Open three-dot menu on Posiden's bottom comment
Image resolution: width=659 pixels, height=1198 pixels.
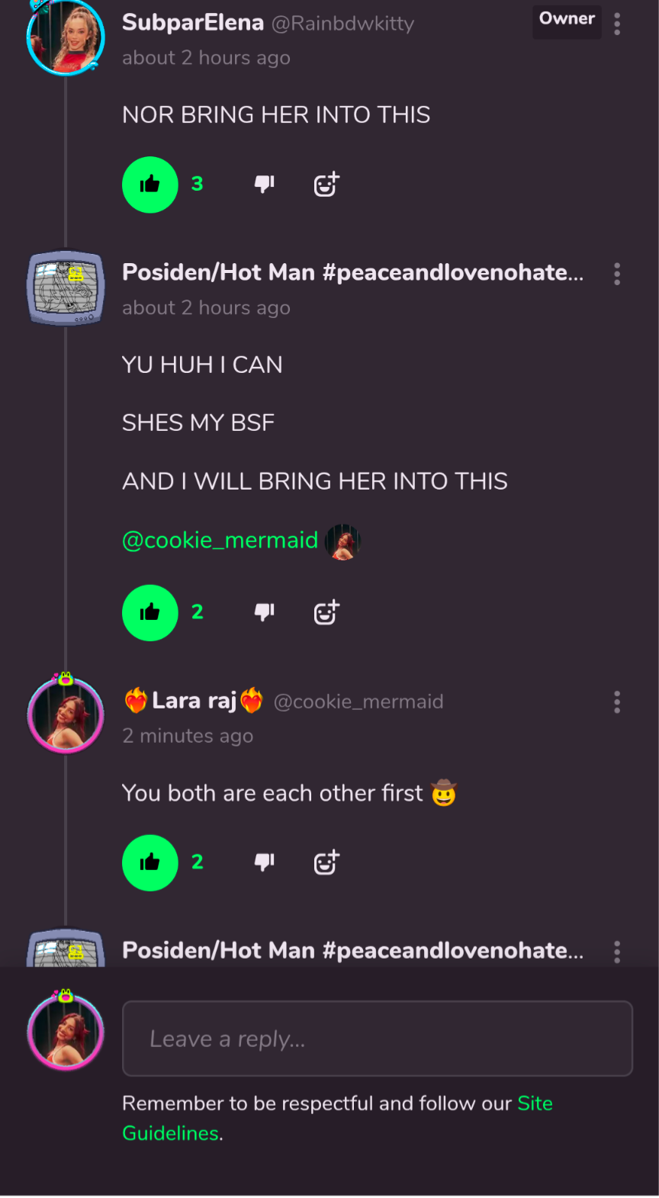[x=617, y=952]
